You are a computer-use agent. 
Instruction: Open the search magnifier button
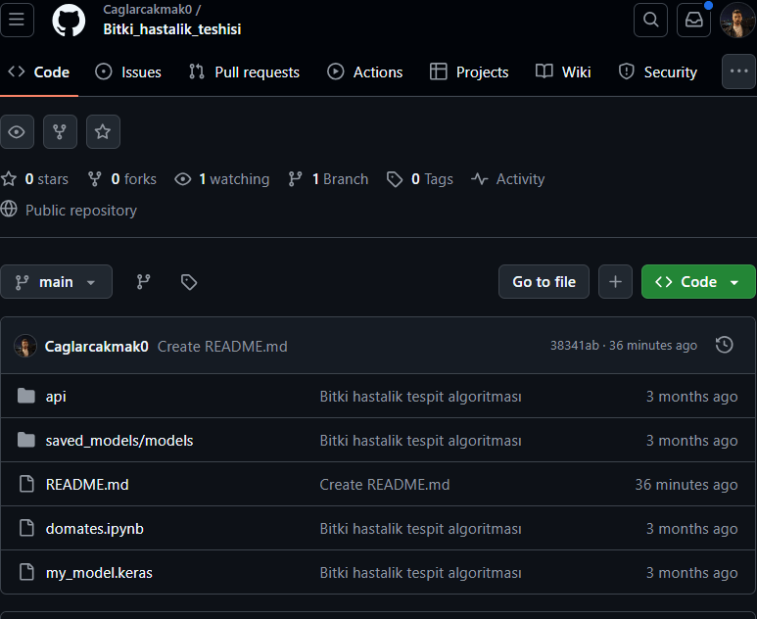click(x=650, y=20)
